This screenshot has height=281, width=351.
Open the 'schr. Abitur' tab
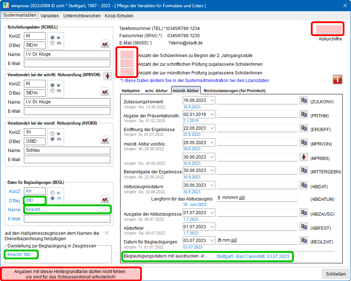tap(156, 91)
